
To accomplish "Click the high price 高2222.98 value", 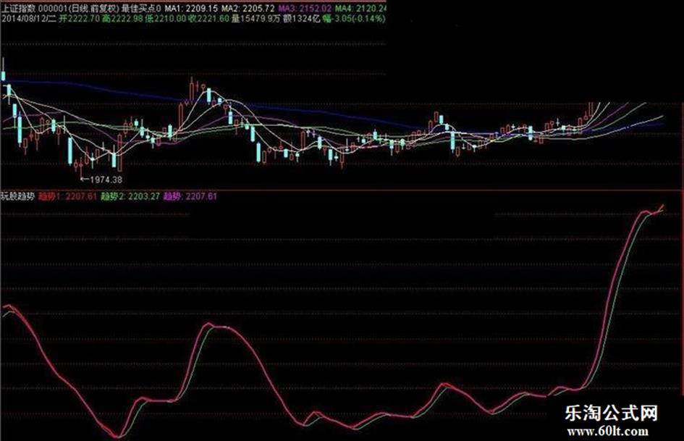I will 124,18.
